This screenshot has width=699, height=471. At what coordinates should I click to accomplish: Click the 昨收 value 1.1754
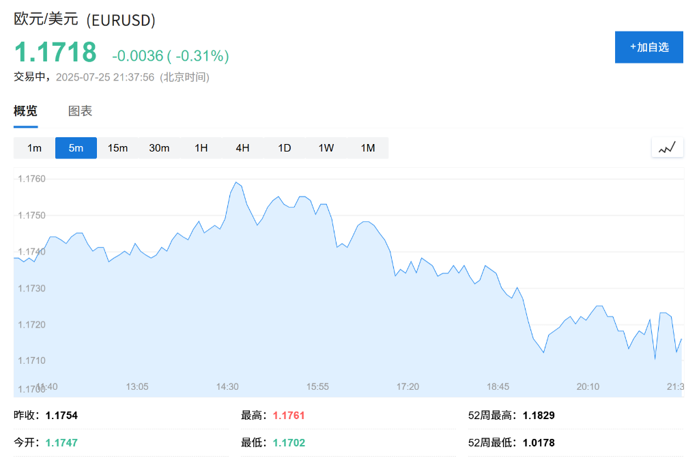pos(63,415)
